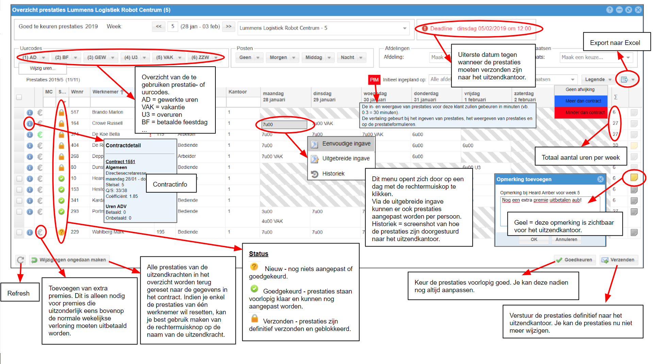Screen dimensions: 653x364
Task: Click euro icon in row Wnnr 153
Action: tap(40, 190)
